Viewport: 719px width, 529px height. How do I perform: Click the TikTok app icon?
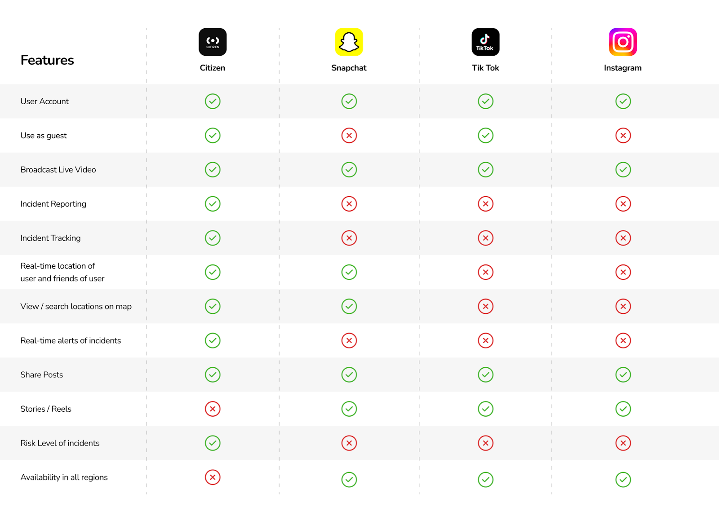point(485,42)
